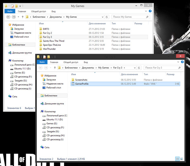Expand the ribbon in My Games window
Viewport: 190px width, 166px height.
146,11
